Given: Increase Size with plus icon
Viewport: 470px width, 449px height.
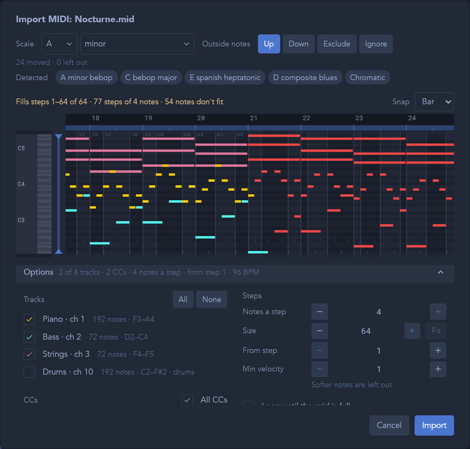Looking at the screenshot, I should pyautogui.click(x=412, y=331).
